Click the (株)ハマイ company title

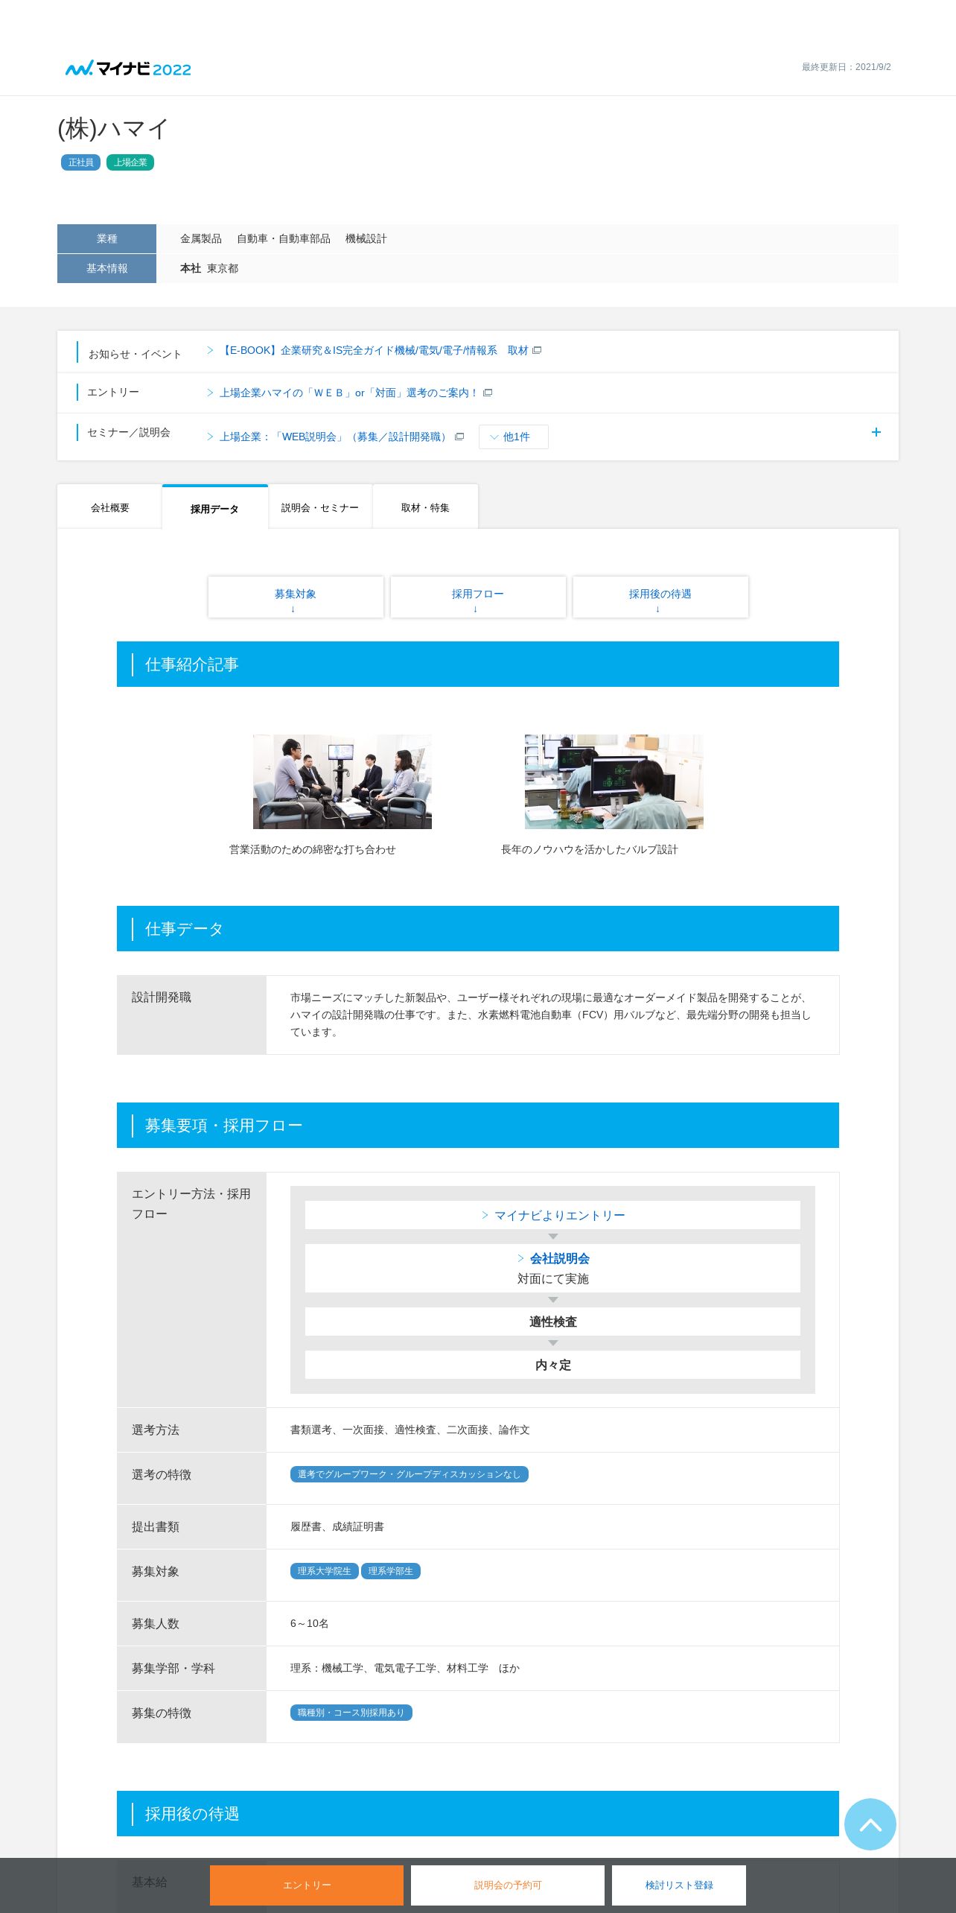tap(113, 128)
